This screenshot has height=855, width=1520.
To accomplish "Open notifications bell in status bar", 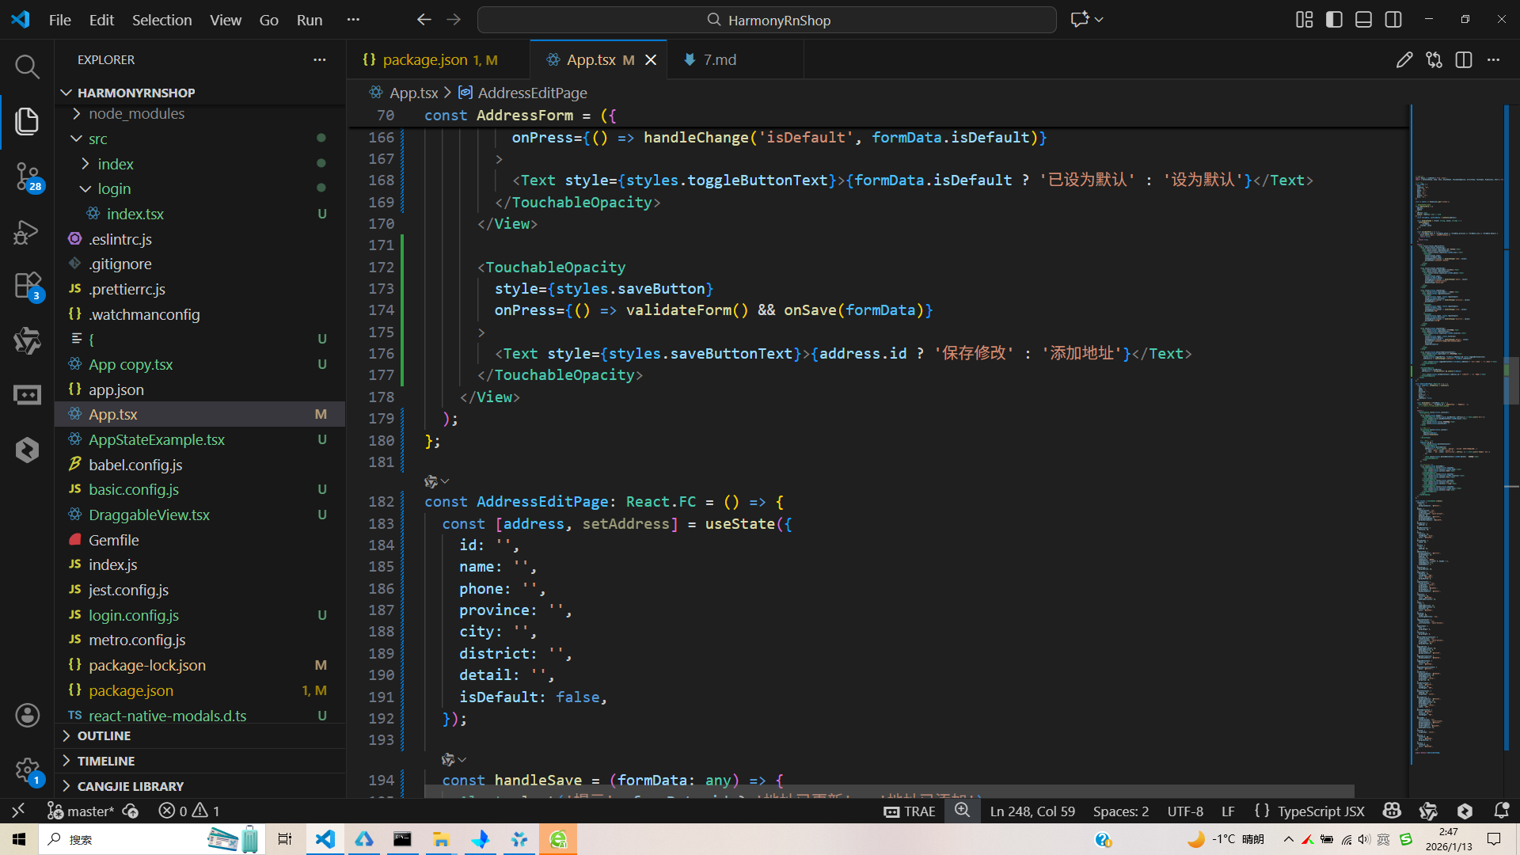I will [x=1501, y=811].
